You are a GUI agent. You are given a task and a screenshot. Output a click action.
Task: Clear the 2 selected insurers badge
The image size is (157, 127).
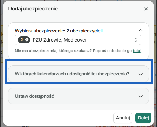[27, 40]
